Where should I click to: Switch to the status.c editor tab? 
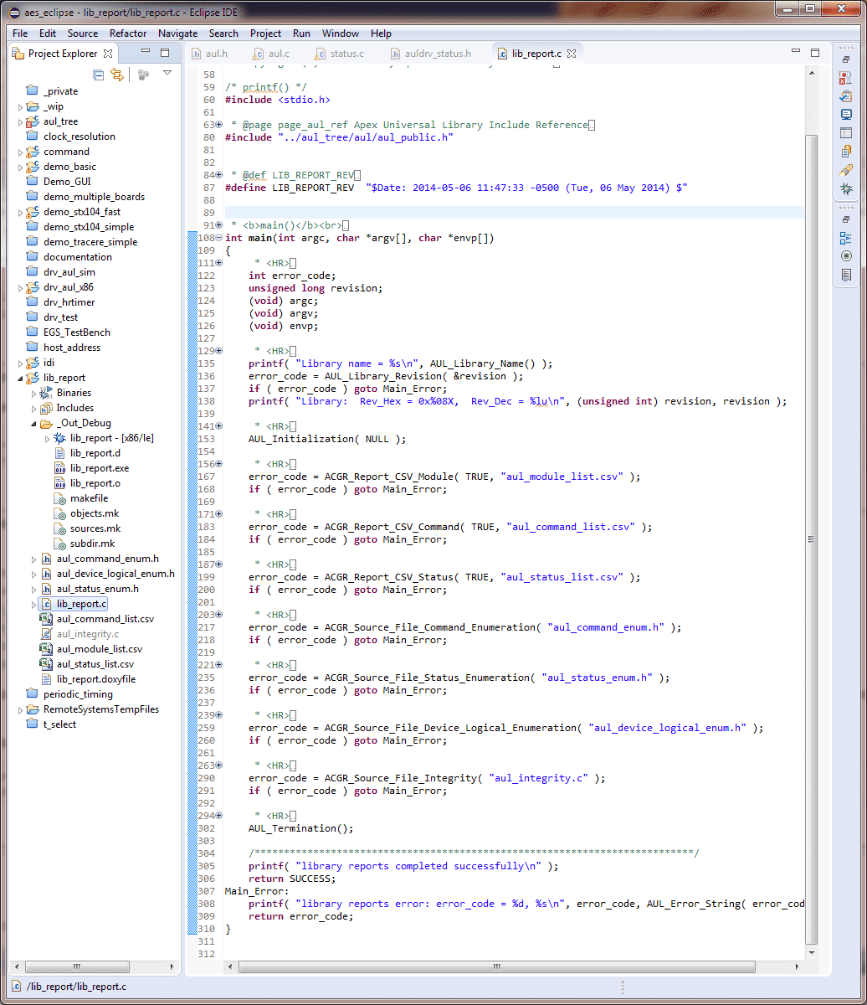pyautogui.click(x=339, y=54)
